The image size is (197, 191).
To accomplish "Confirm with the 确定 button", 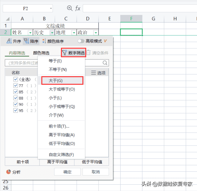I will [x=67, y=172].
